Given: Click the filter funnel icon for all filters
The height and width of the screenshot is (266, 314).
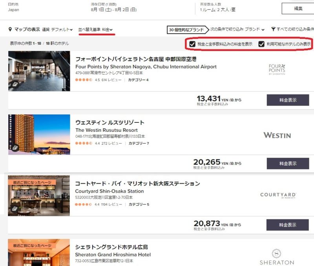Looking at the screenshot, I should click(273, 29).
